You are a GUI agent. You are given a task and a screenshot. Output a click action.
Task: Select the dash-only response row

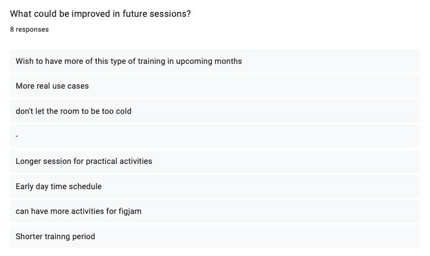(215, 136)
